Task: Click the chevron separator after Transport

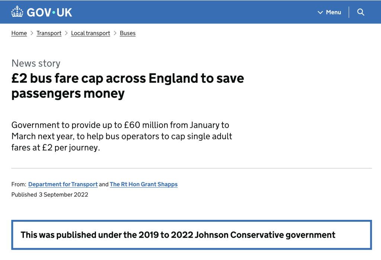Action: (x=66, y=33)
